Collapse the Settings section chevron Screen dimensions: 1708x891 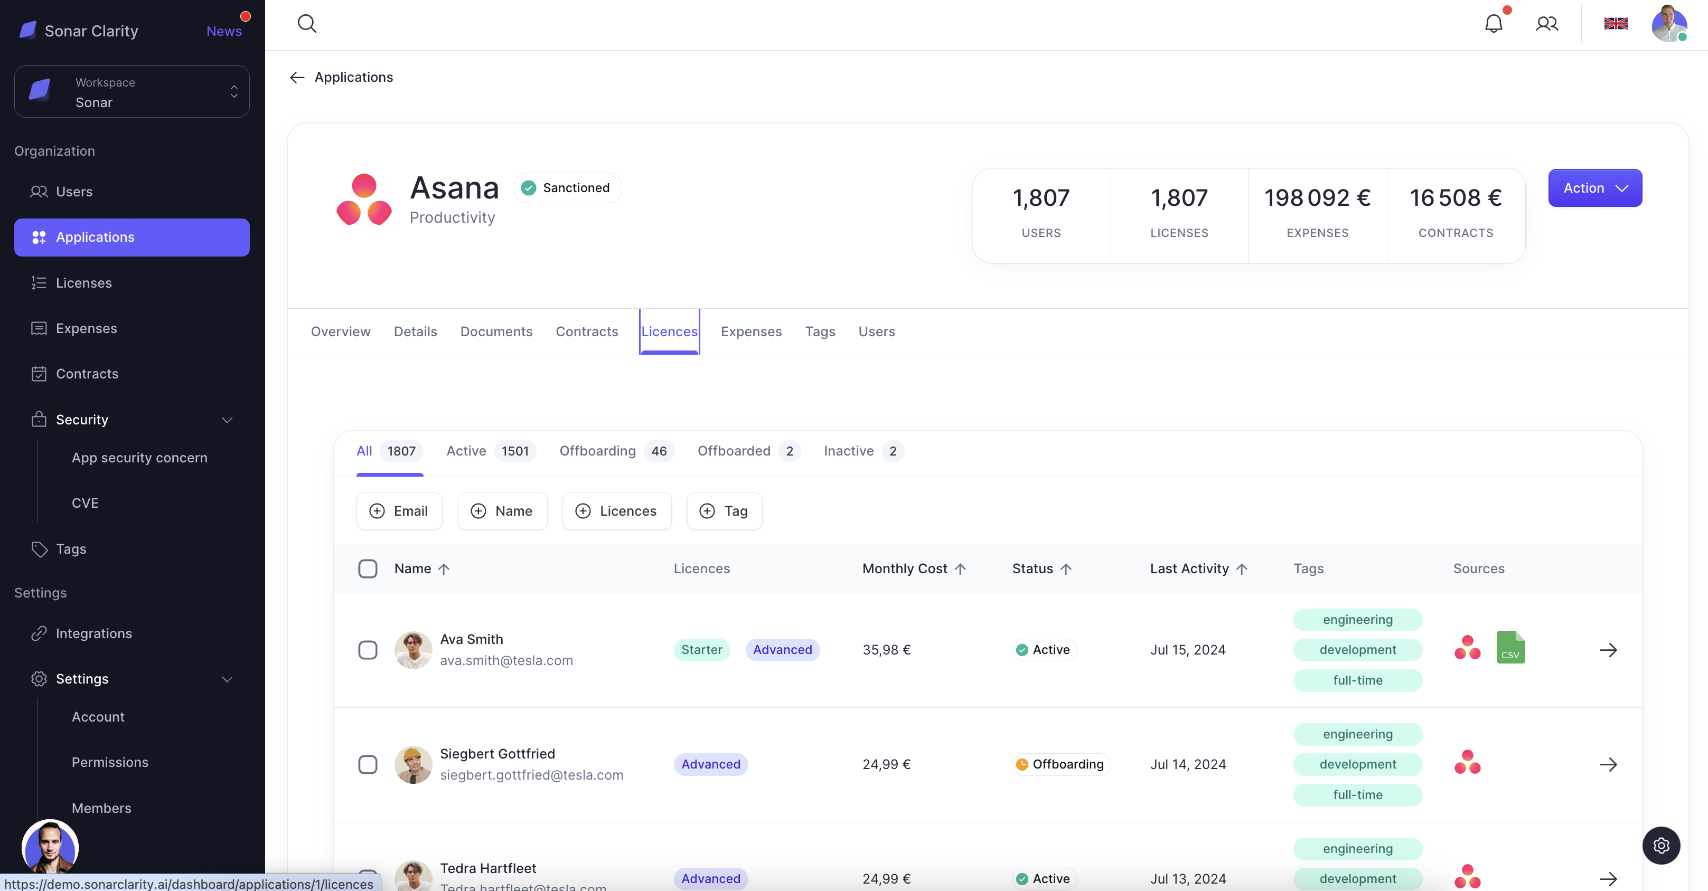pos(228,679)
